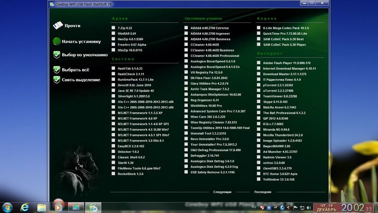This screenshot has width=378, height=213.
Task: Click the RU language indicator
Action: (254, 207)
